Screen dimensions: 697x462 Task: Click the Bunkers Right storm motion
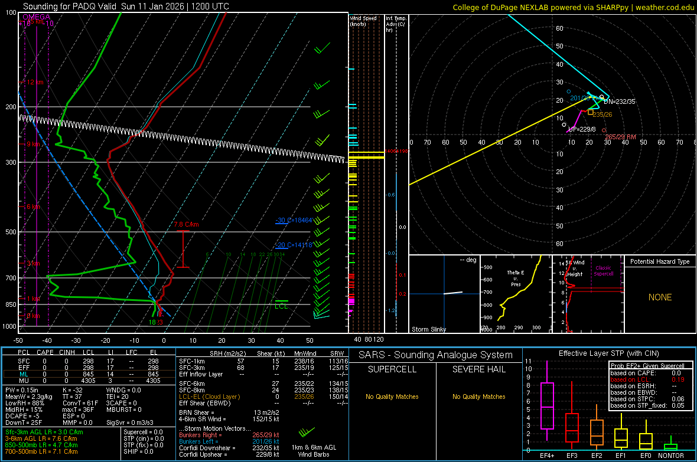click(229, 435)
